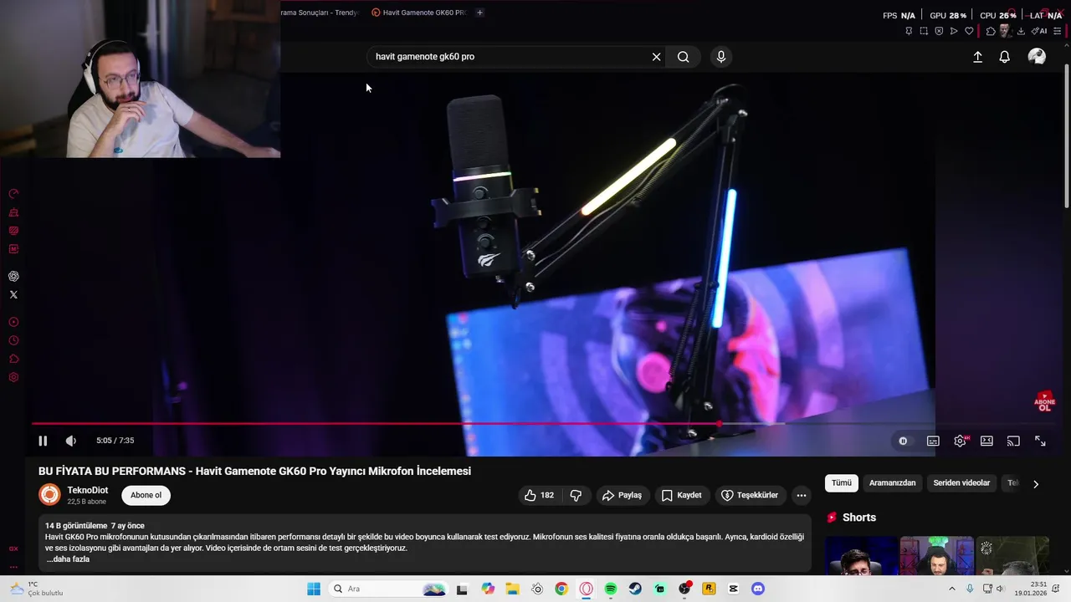
Task: Open Opera ad blocker shield icon
Action: coord(939,31)
